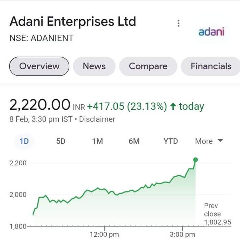Click the Adani Enterprises Ltd title
Screen dimensions: 240x247
click(73, 22)
